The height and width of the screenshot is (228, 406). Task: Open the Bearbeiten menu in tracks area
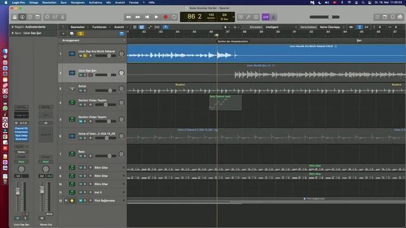(79, 27)
